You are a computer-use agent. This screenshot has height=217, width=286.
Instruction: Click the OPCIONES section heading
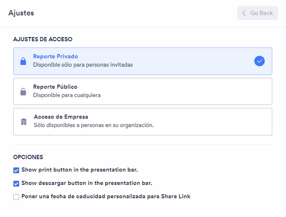(x=28, y=157)
